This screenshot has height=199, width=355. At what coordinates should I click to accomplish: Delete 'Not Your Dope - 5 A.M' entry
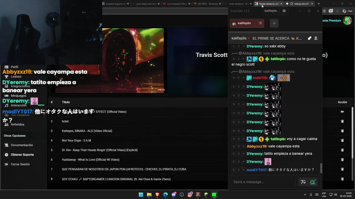tap(342, 140)
